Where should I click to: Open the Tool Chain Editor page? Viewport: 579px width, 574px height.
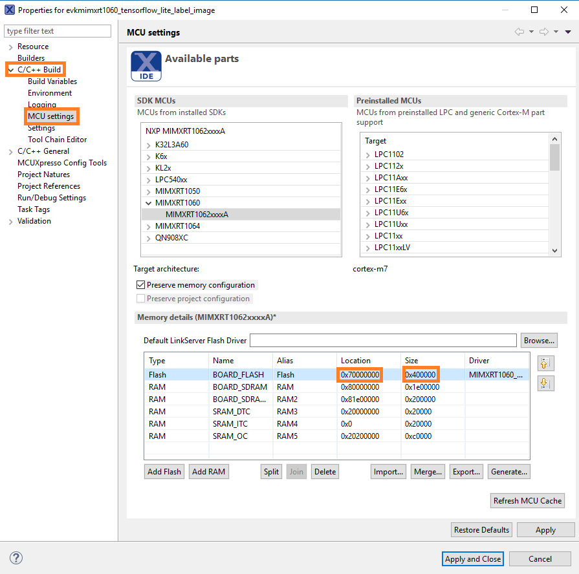(57, 140)
